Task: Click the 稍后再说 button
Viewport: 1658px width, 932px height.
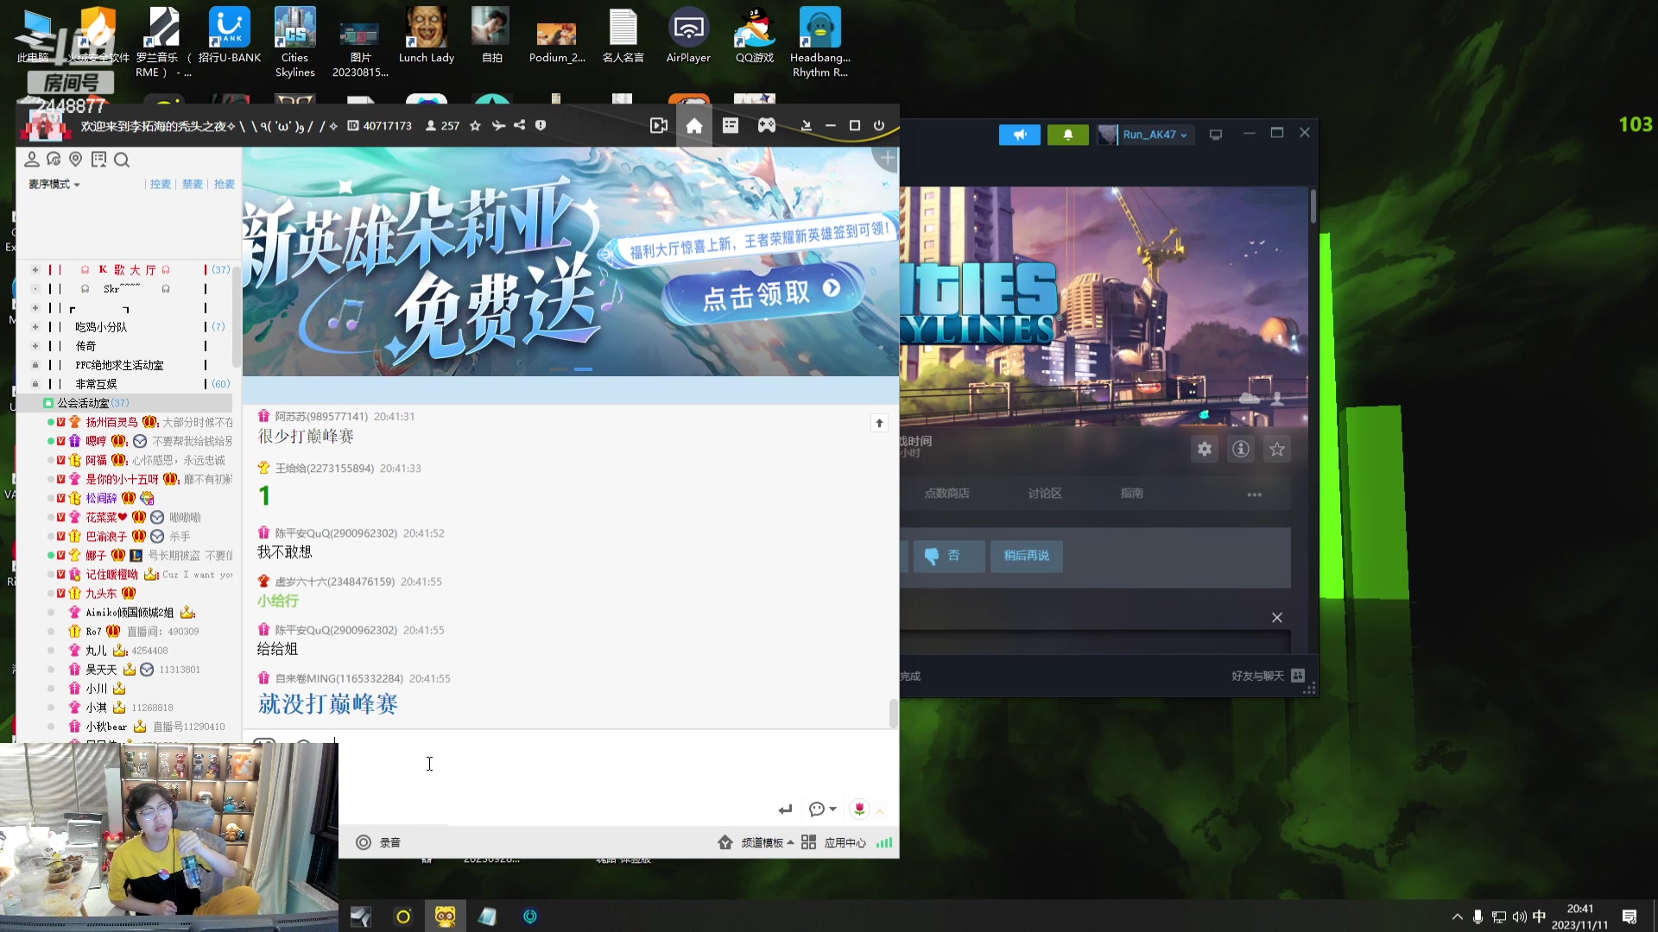Action: [x=1026, y=556]
